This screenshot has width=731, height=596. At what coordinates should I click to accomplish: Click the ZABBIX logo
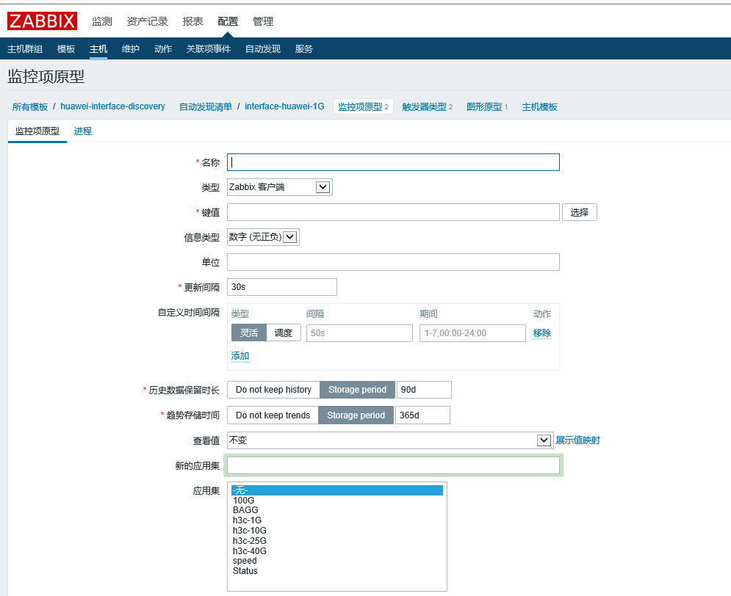(41, 21)
